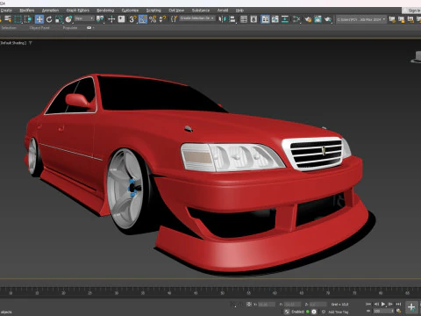This screenshot has height=316, width=421.
Task: Click Select and Place tool
Action: (68, 19)
